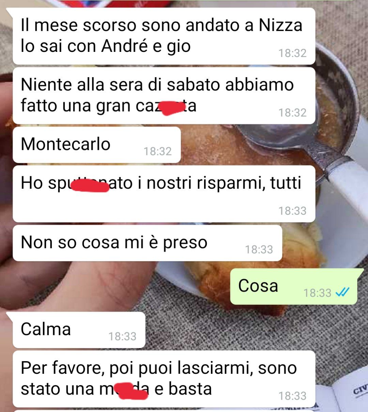368x412 pixels.
Task: Tap the 'Niente alla sera di sabato' message
Action: click(x=164, y=96)
